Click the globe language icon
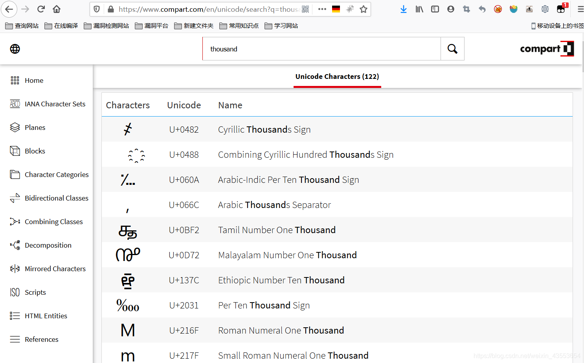This screenshot has height=363, width=584. [x=15, y=49]
